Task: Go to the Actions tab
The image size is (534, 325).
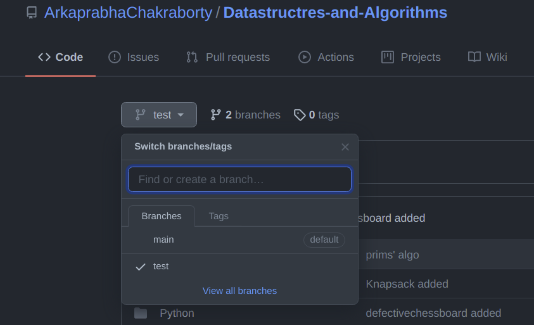Action: [326, 57]
